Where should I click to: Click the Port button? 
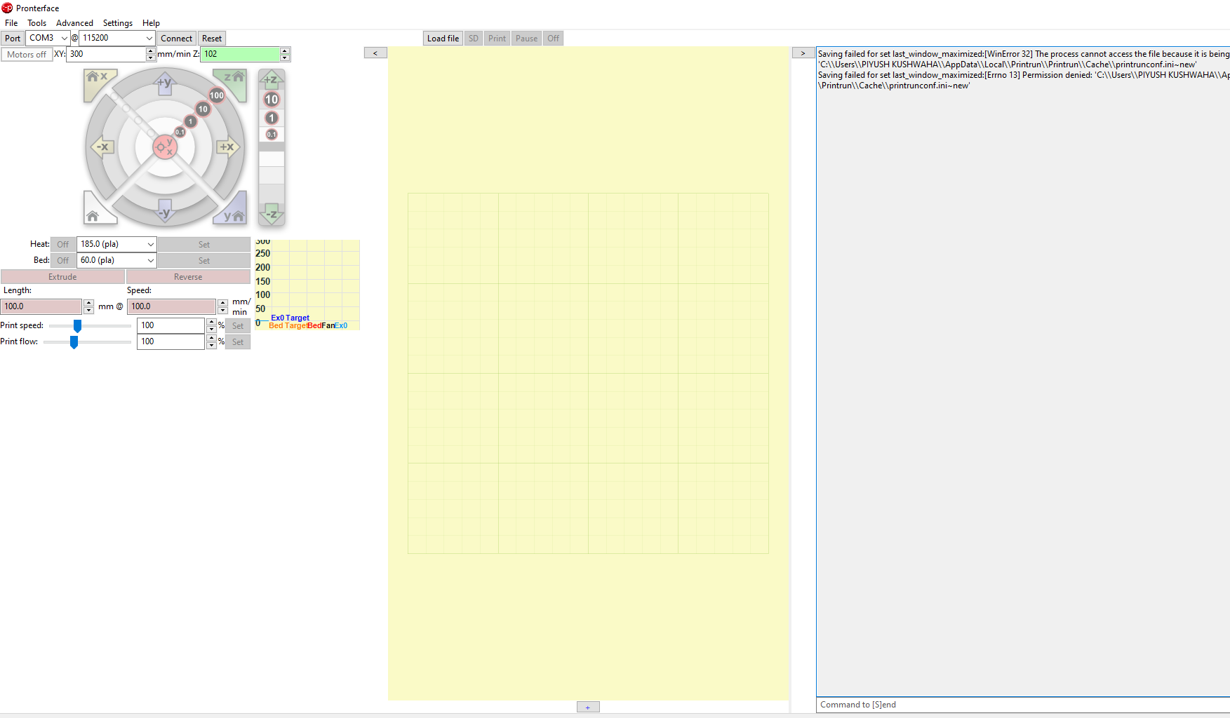click(13, 39)
